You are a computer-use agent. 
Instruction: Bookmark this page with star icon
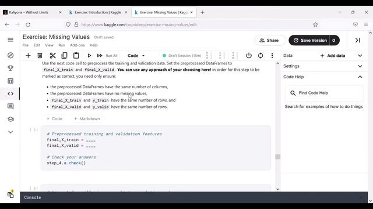point(315,24)
